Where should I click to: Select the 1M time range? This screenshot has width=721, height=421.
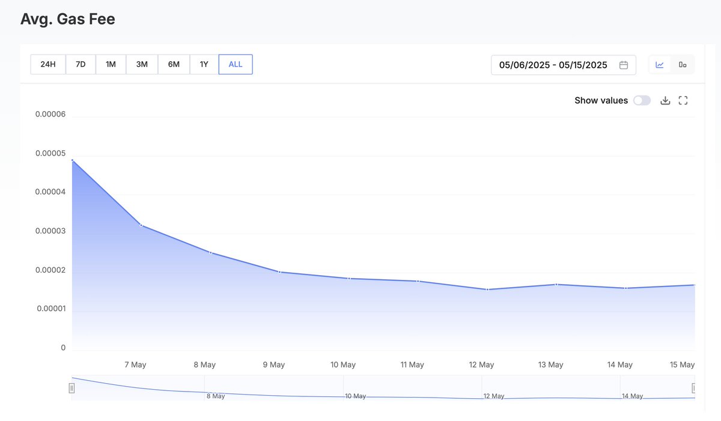111,64
